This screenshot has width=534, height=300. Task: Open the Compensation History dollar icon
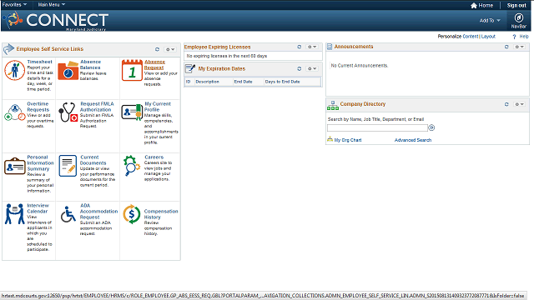(132, 214)
